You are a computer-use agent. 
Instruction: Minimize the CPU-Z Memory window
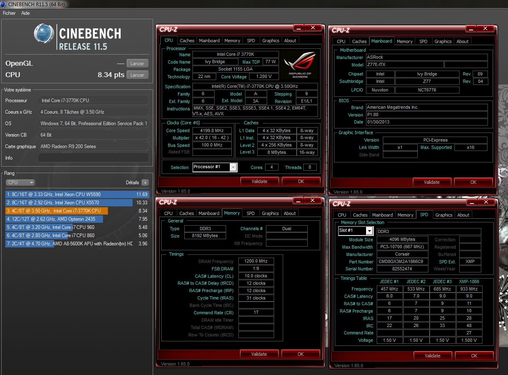click(298, 201)
